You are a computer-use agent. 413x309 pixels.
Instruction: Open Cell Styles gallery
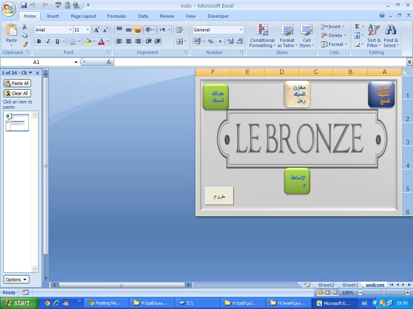coord(307,36)
